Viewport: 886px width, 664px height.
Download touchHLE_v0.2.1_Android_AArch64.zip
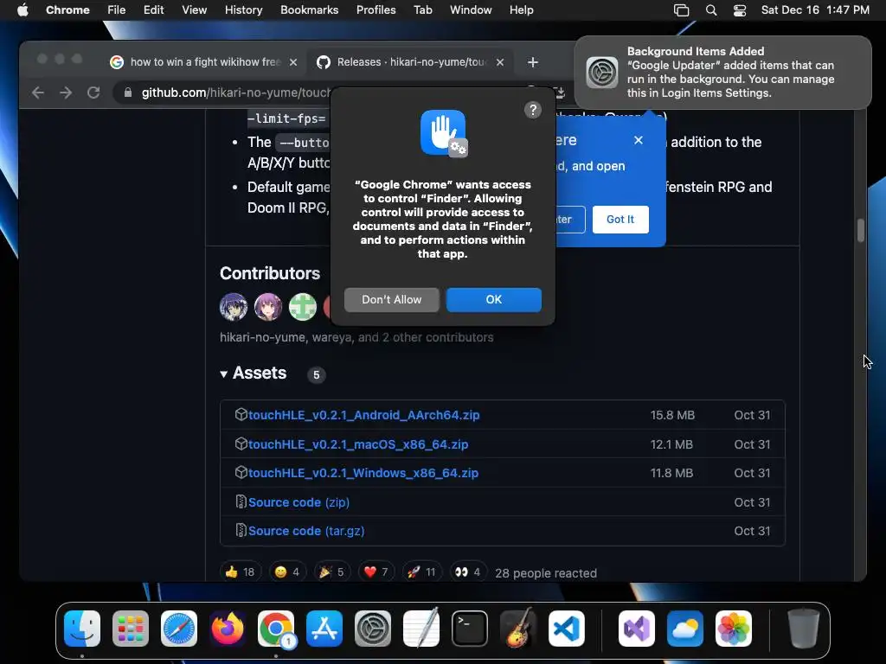point(364,415)
